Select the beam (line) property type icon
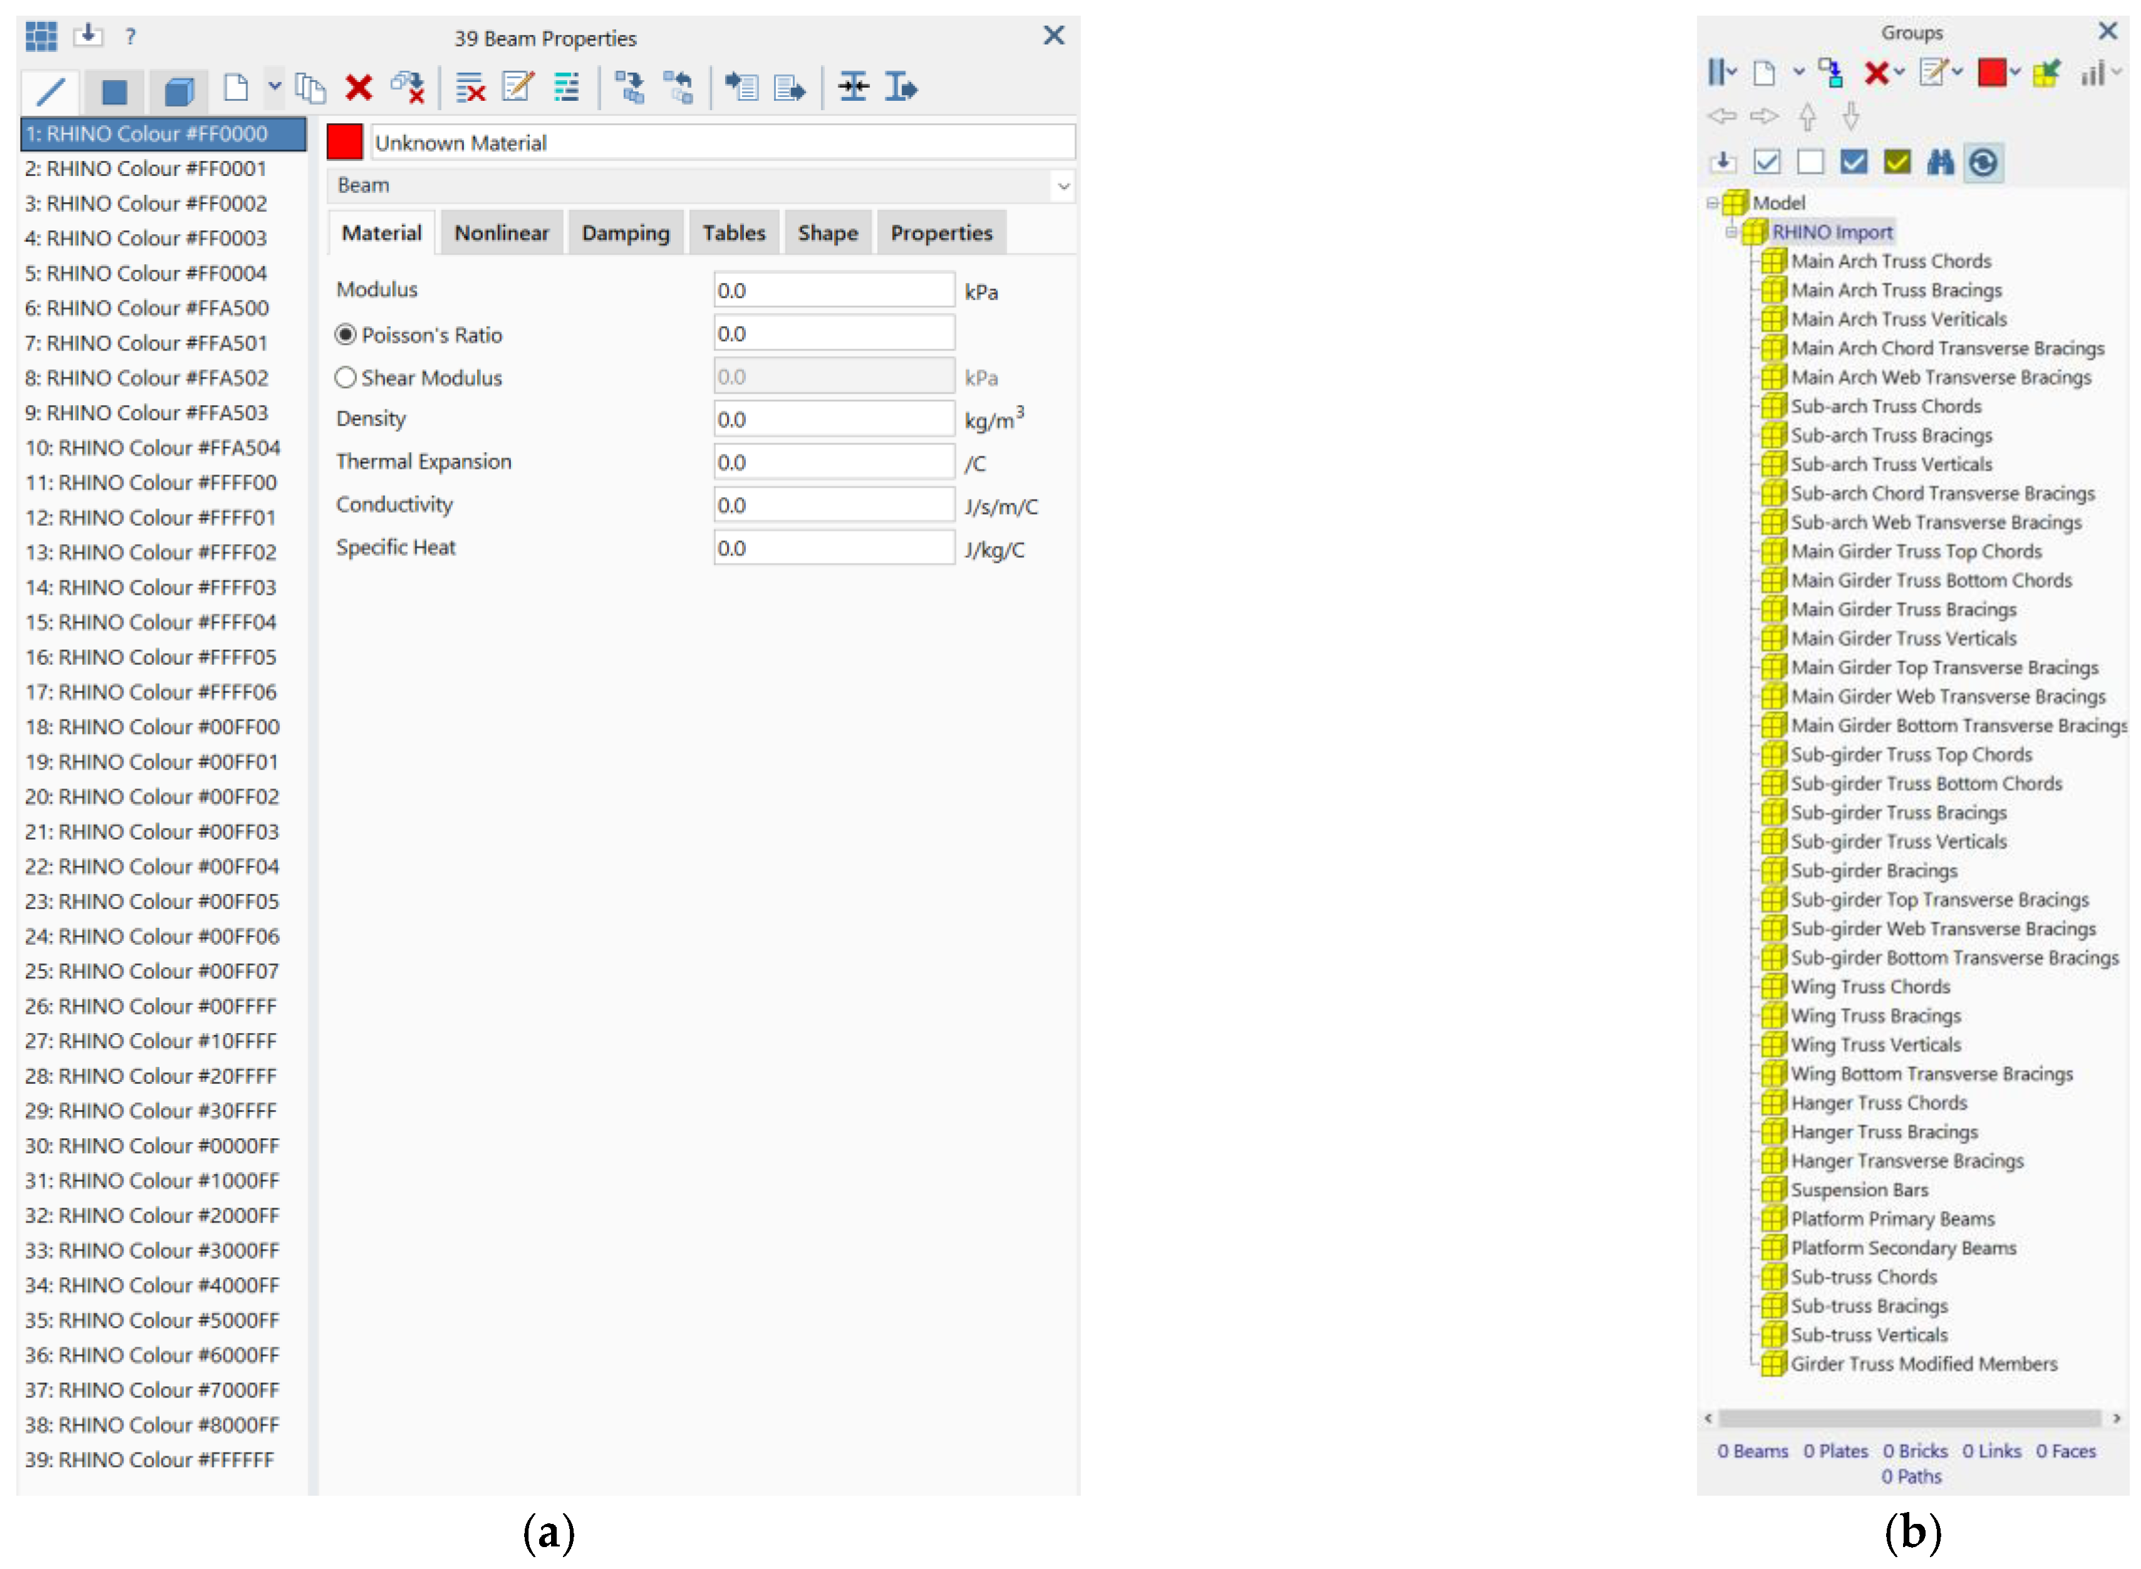The height and width of the screenshot is (1569, 2141). [x=50, y=91]
